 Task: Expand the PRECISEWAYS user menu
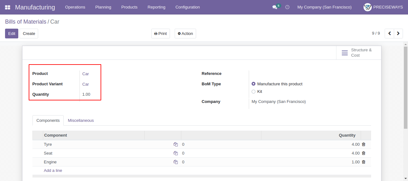(x=383, y=7)
